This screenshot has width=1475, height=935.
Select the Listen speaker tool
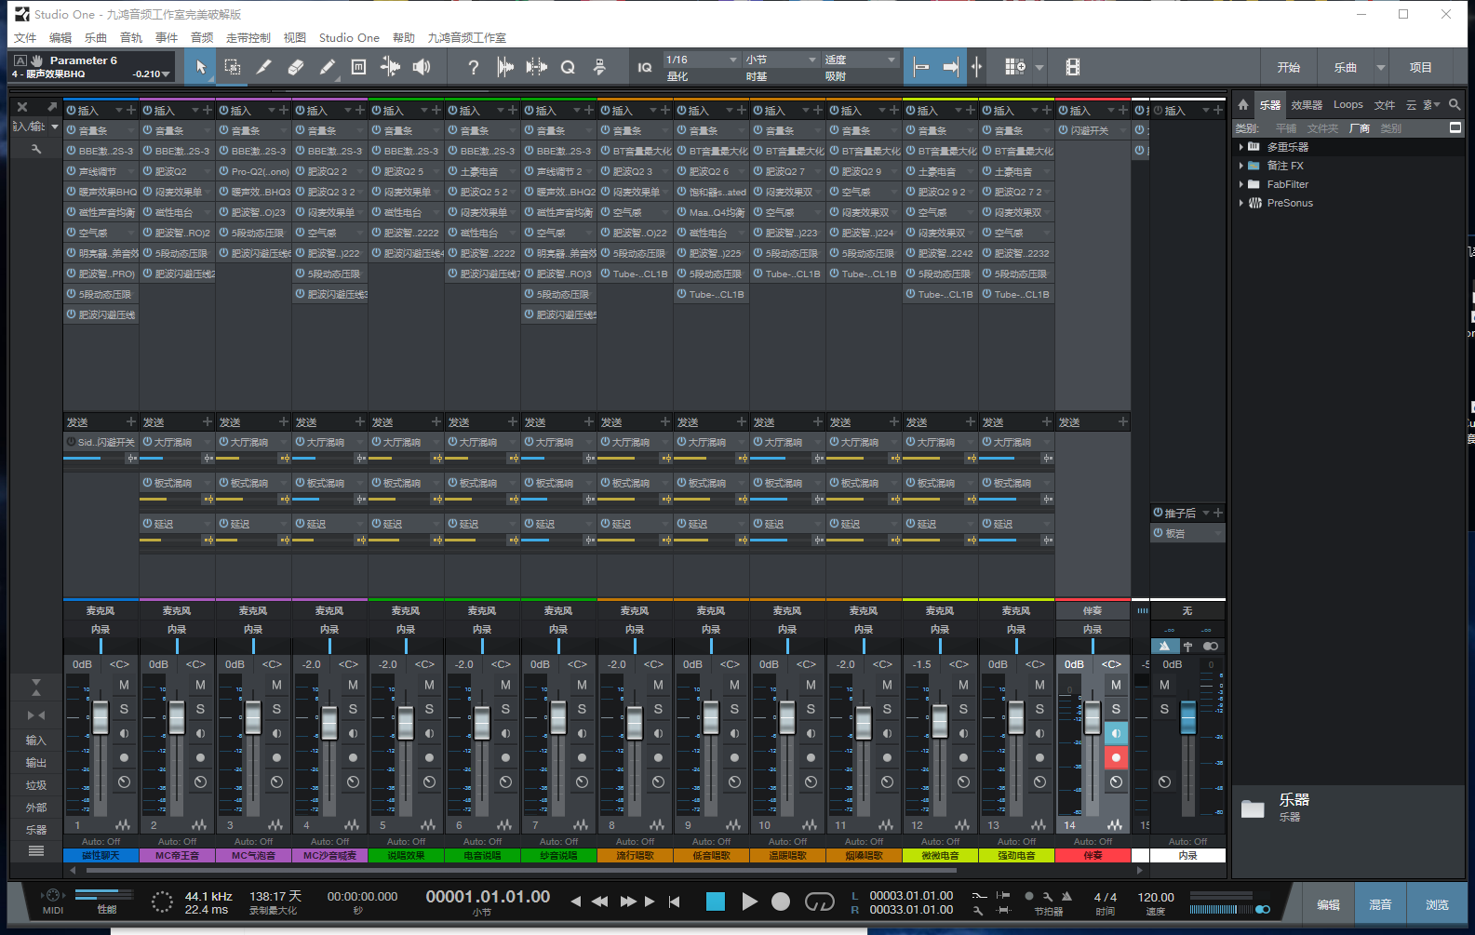(x=422, y=67)
